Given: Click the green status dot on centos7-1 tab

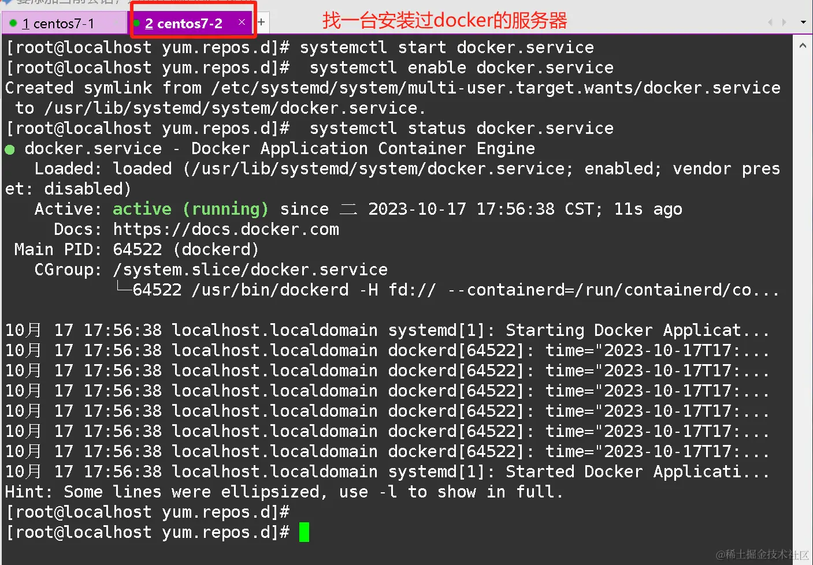Looking at the screenshot, I should 13,24.
